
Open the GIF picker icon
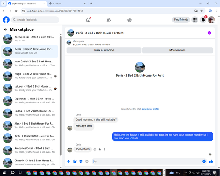pos(87,161)
